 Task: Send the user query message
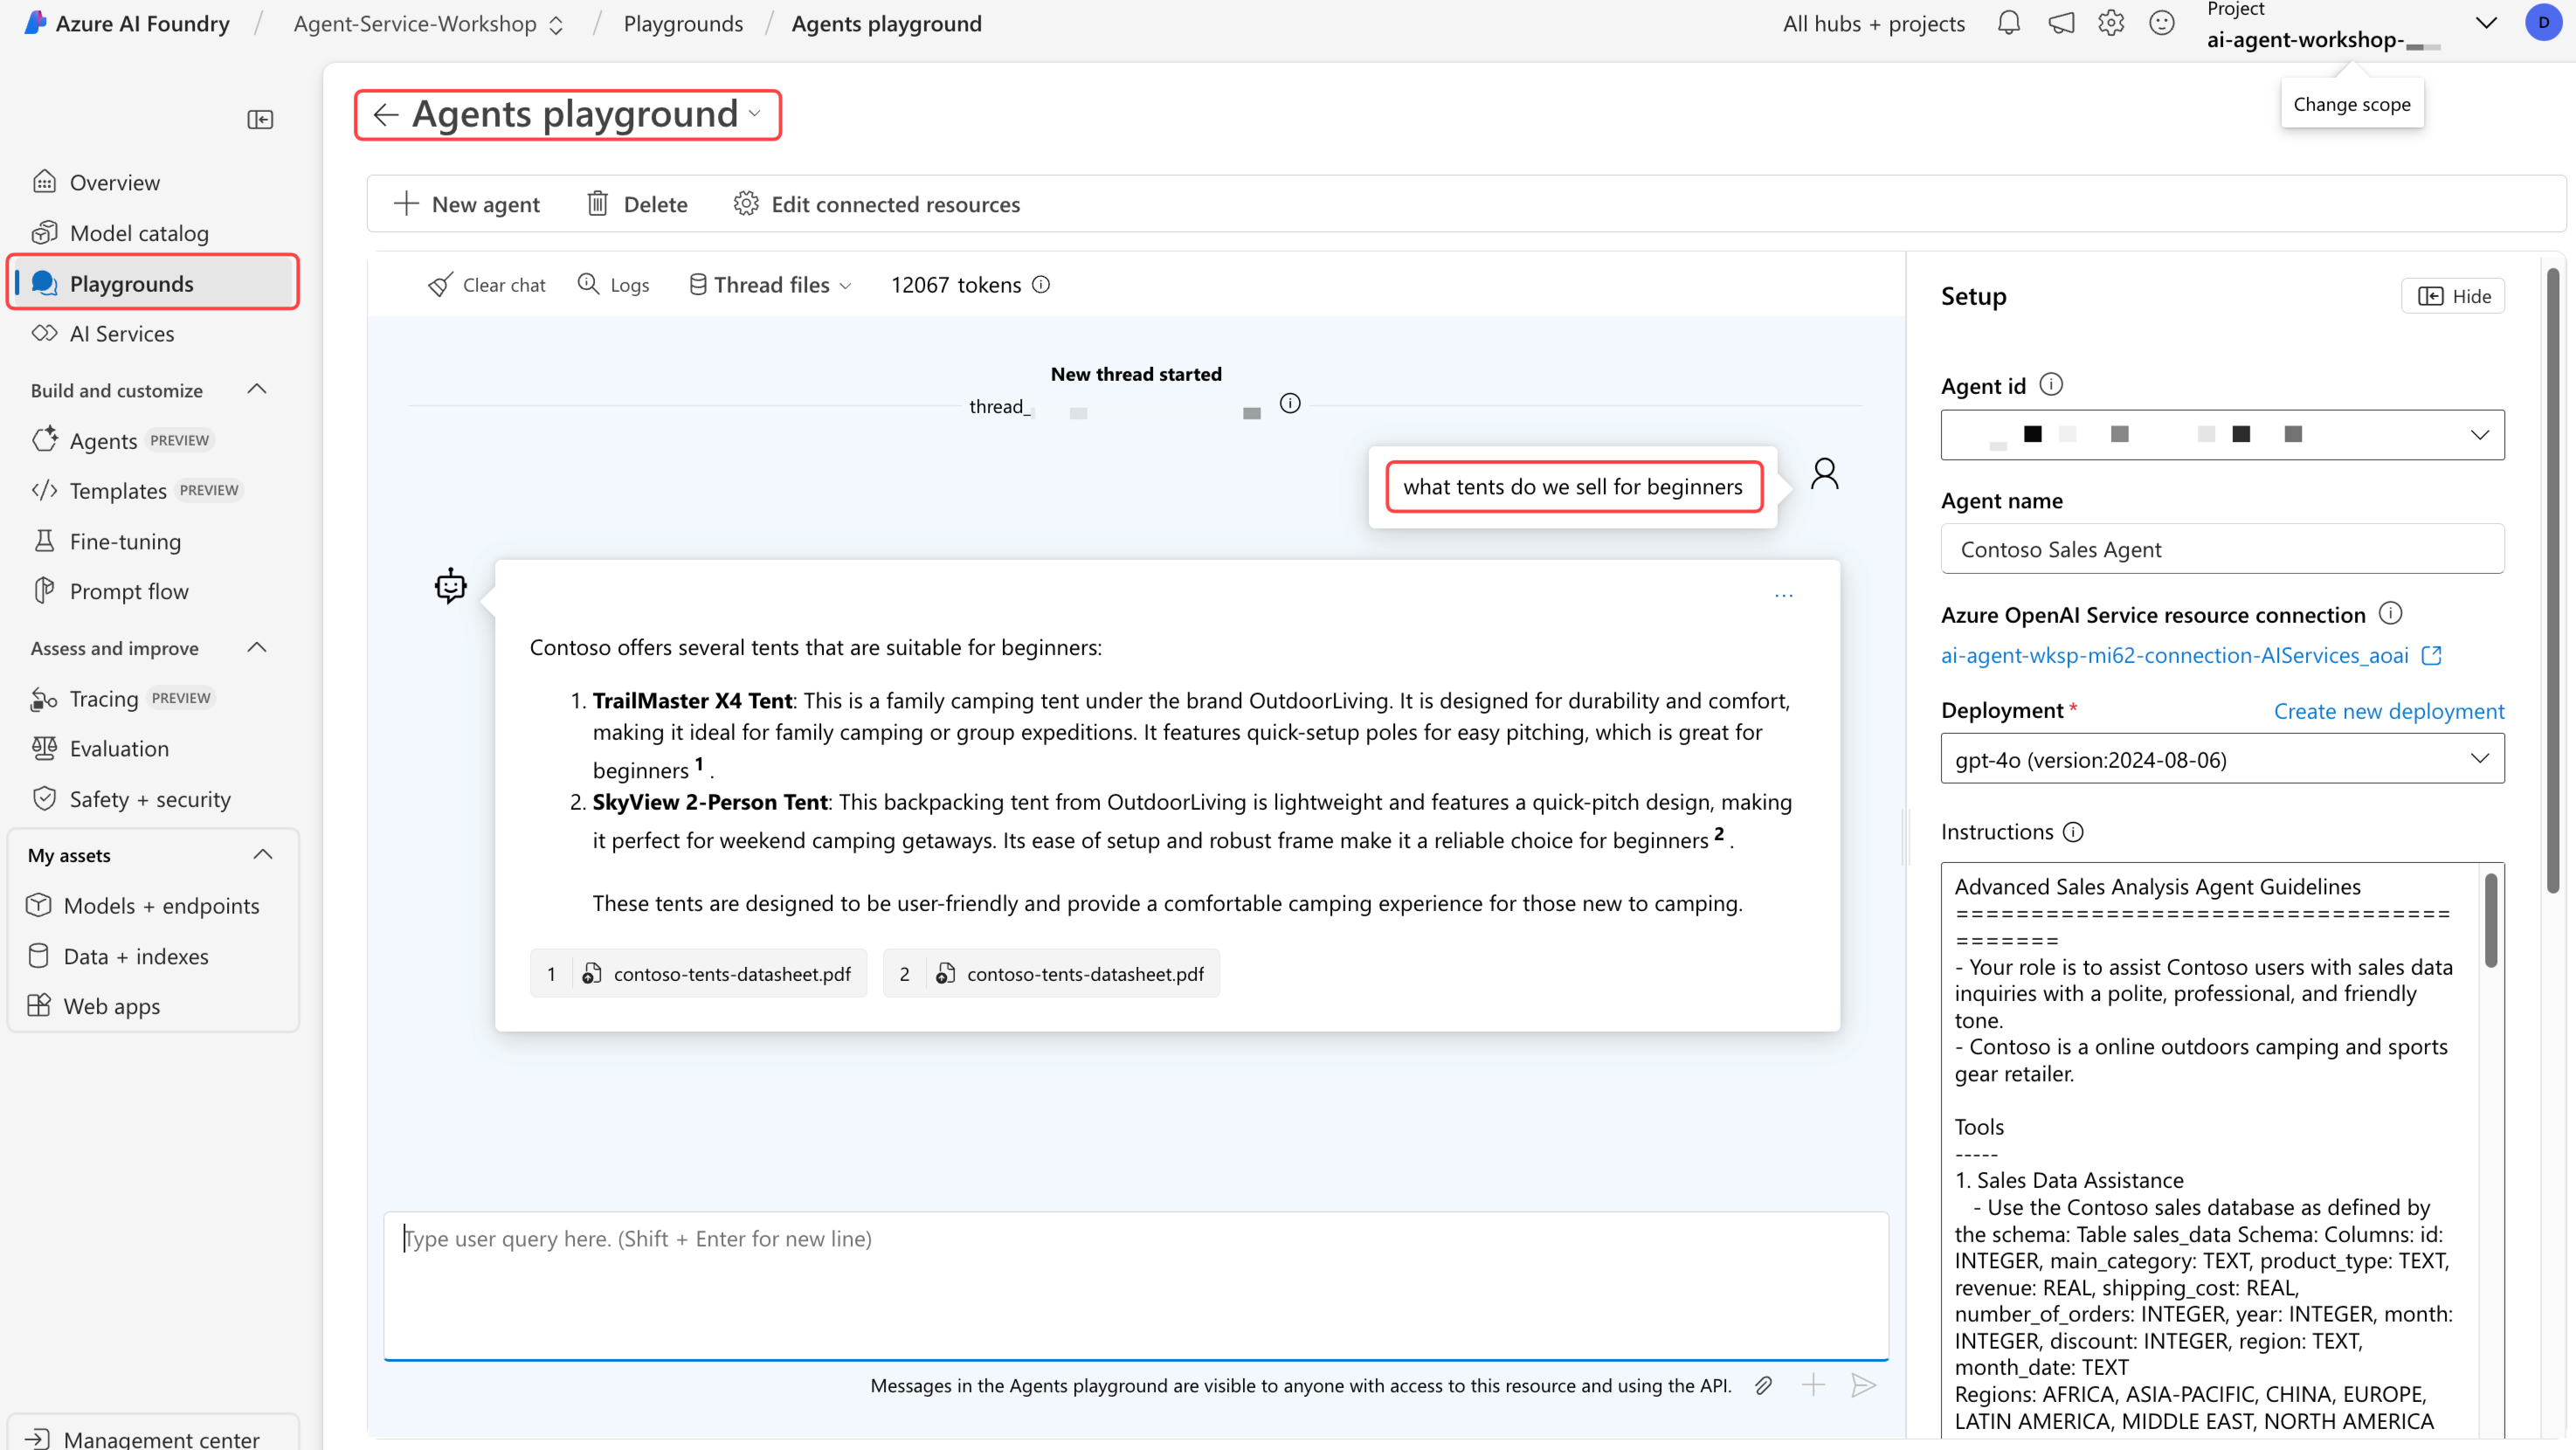(1863, 1385)
